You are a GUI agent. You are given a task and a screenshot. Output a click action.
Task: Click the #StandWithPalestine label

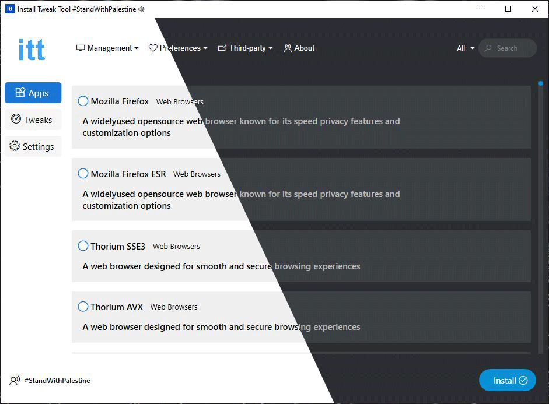[57, 380]
